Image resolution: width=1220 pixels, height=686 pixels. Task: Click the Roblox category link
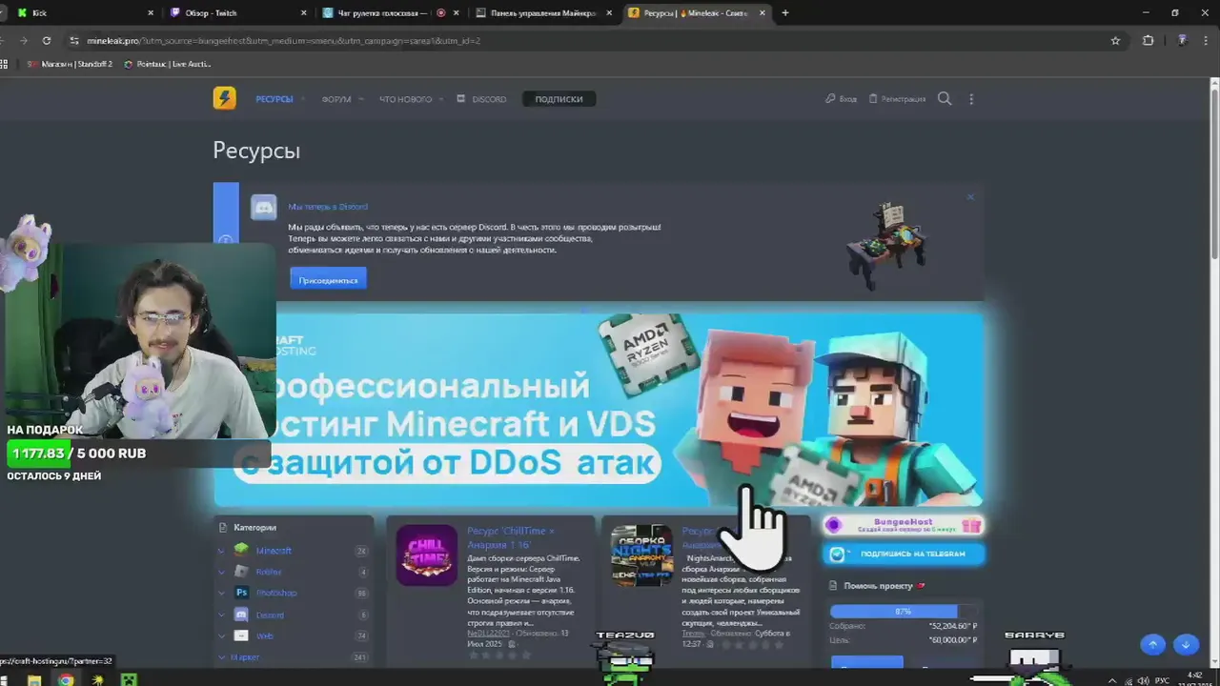pyautogui.click(x=269, y=572)
